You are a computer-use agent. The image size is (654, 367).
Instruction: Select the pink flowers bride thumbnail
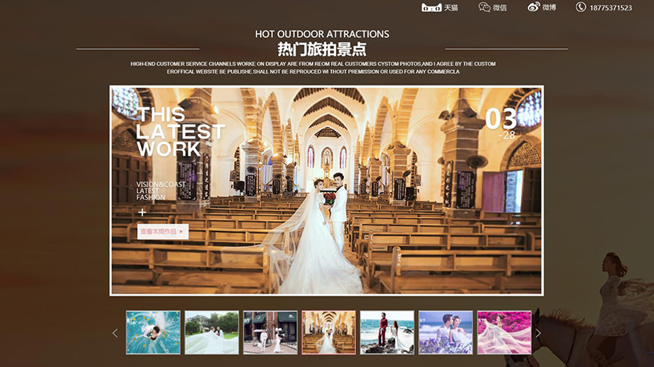coord(504,333)
